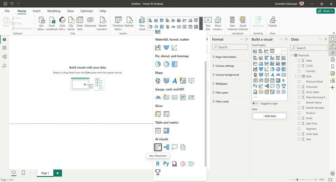Insert the Q&A speech bubble visual
Viewport: 336px width, 182px height.
click(x=174, y=147)
